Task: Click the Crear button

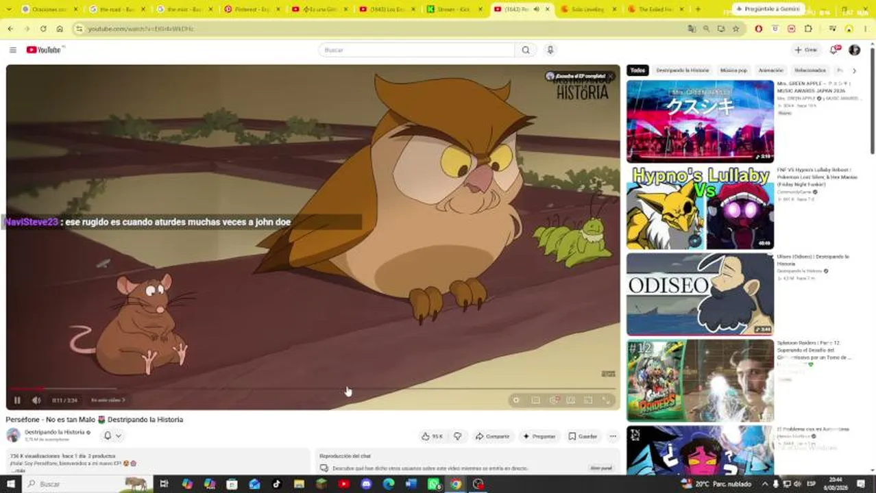Action: (806, 50)
